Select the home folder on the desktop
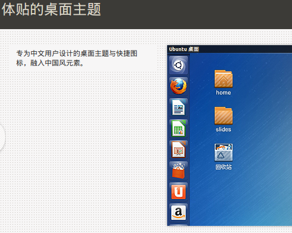The width and height of the screenshot is (292, 233). pyautogui.click(x=224, y=79)
